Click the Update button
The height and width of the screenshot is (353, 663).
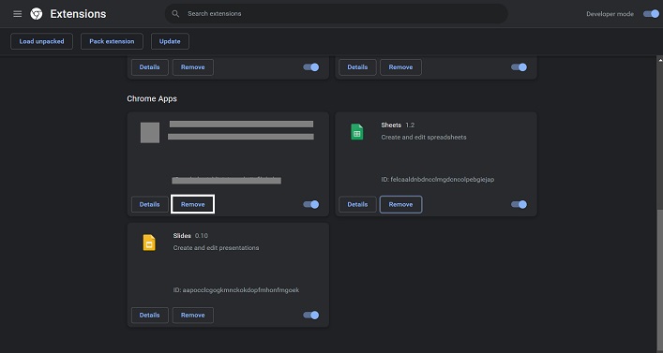(x=170, y=41)
